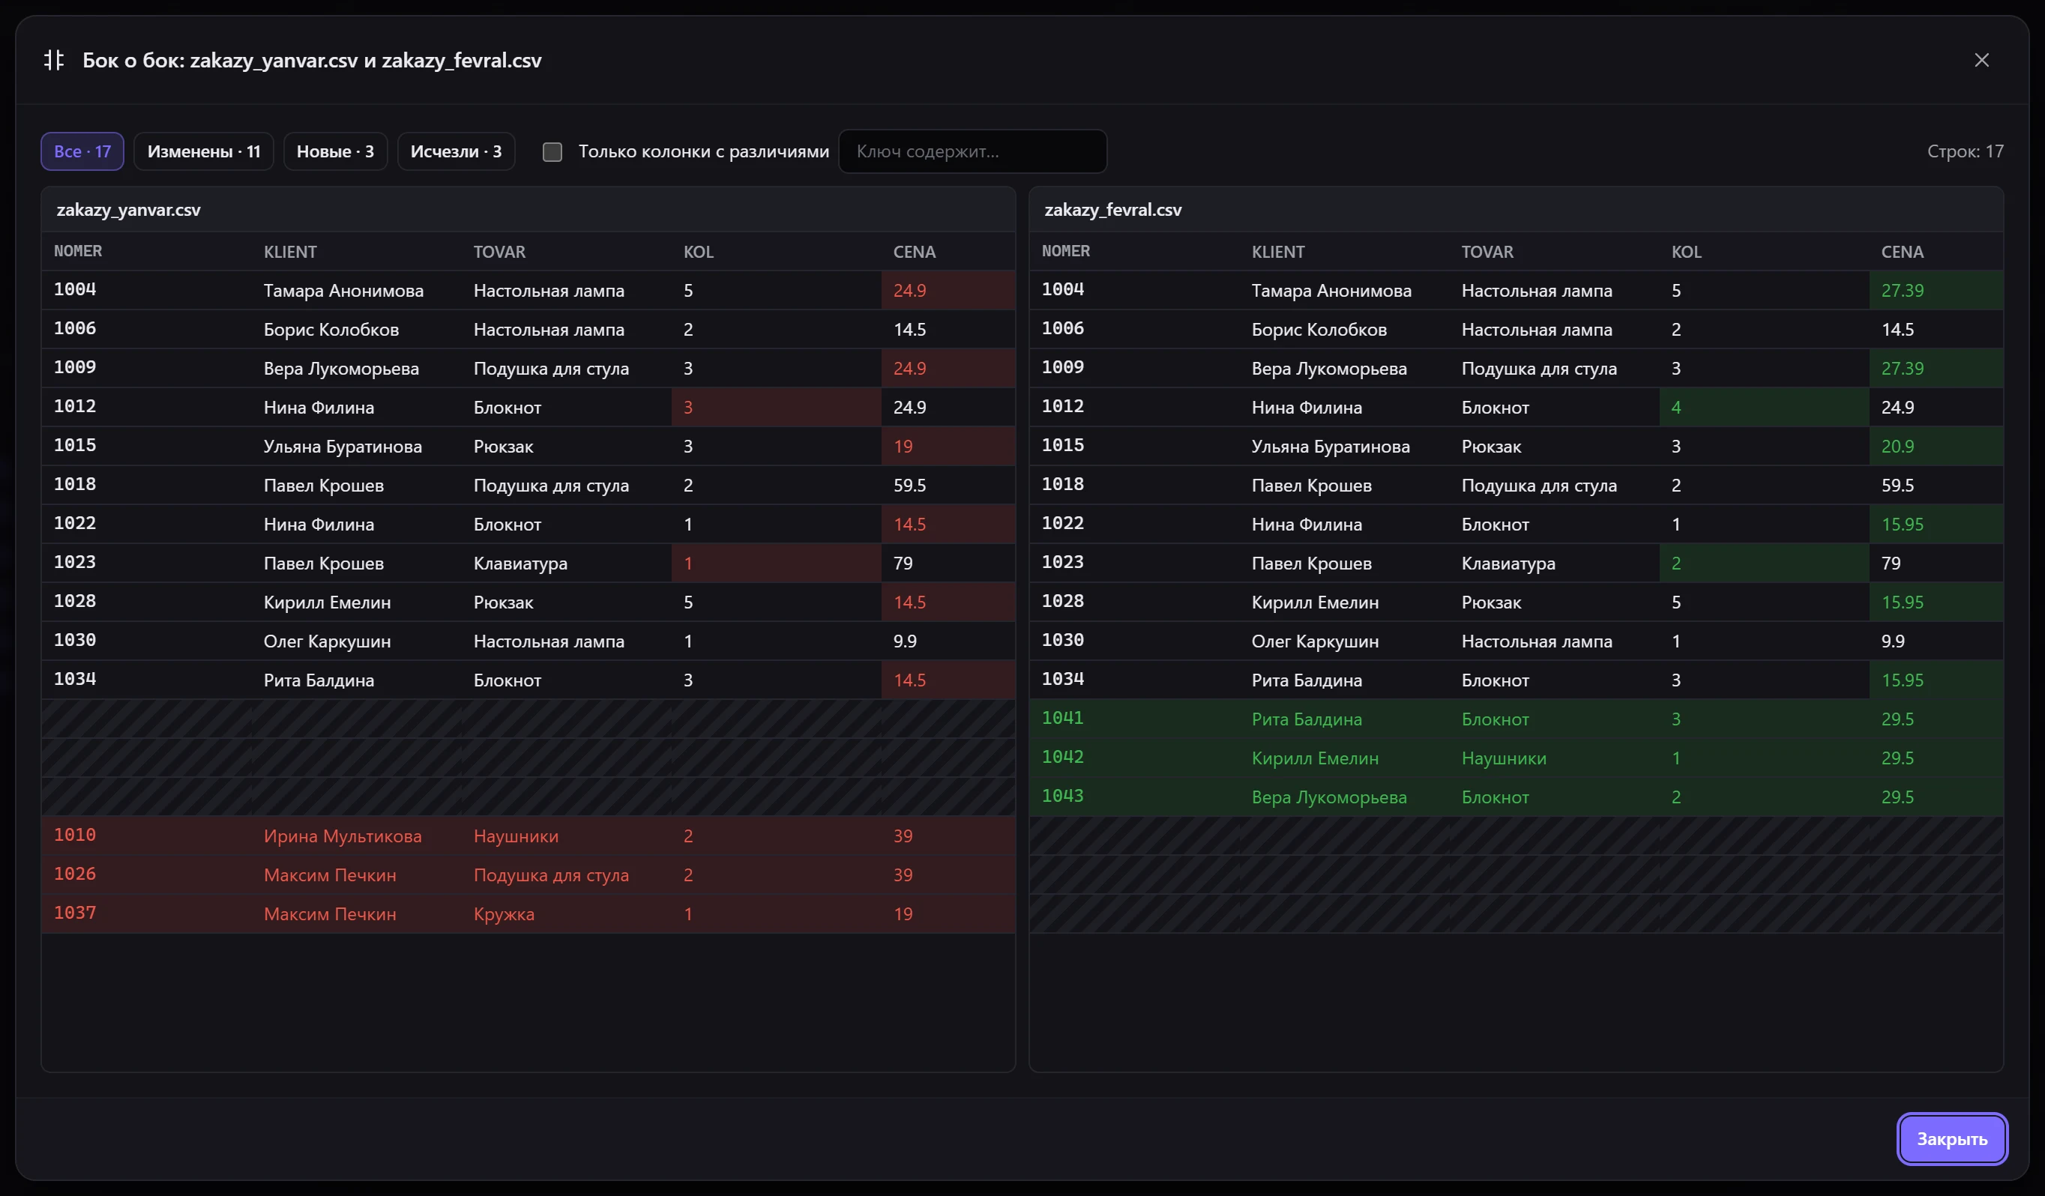The image size is (2045, 1196).
Task: Click the side-by-side compare icon in title
Action: [x=53, y=60]
